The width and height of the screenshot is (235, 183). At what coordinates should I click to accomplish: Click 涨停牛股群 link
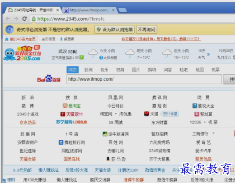pyautogui.click(x=134, y=180)
